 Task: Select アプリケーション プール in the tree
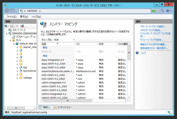point(26,37)
